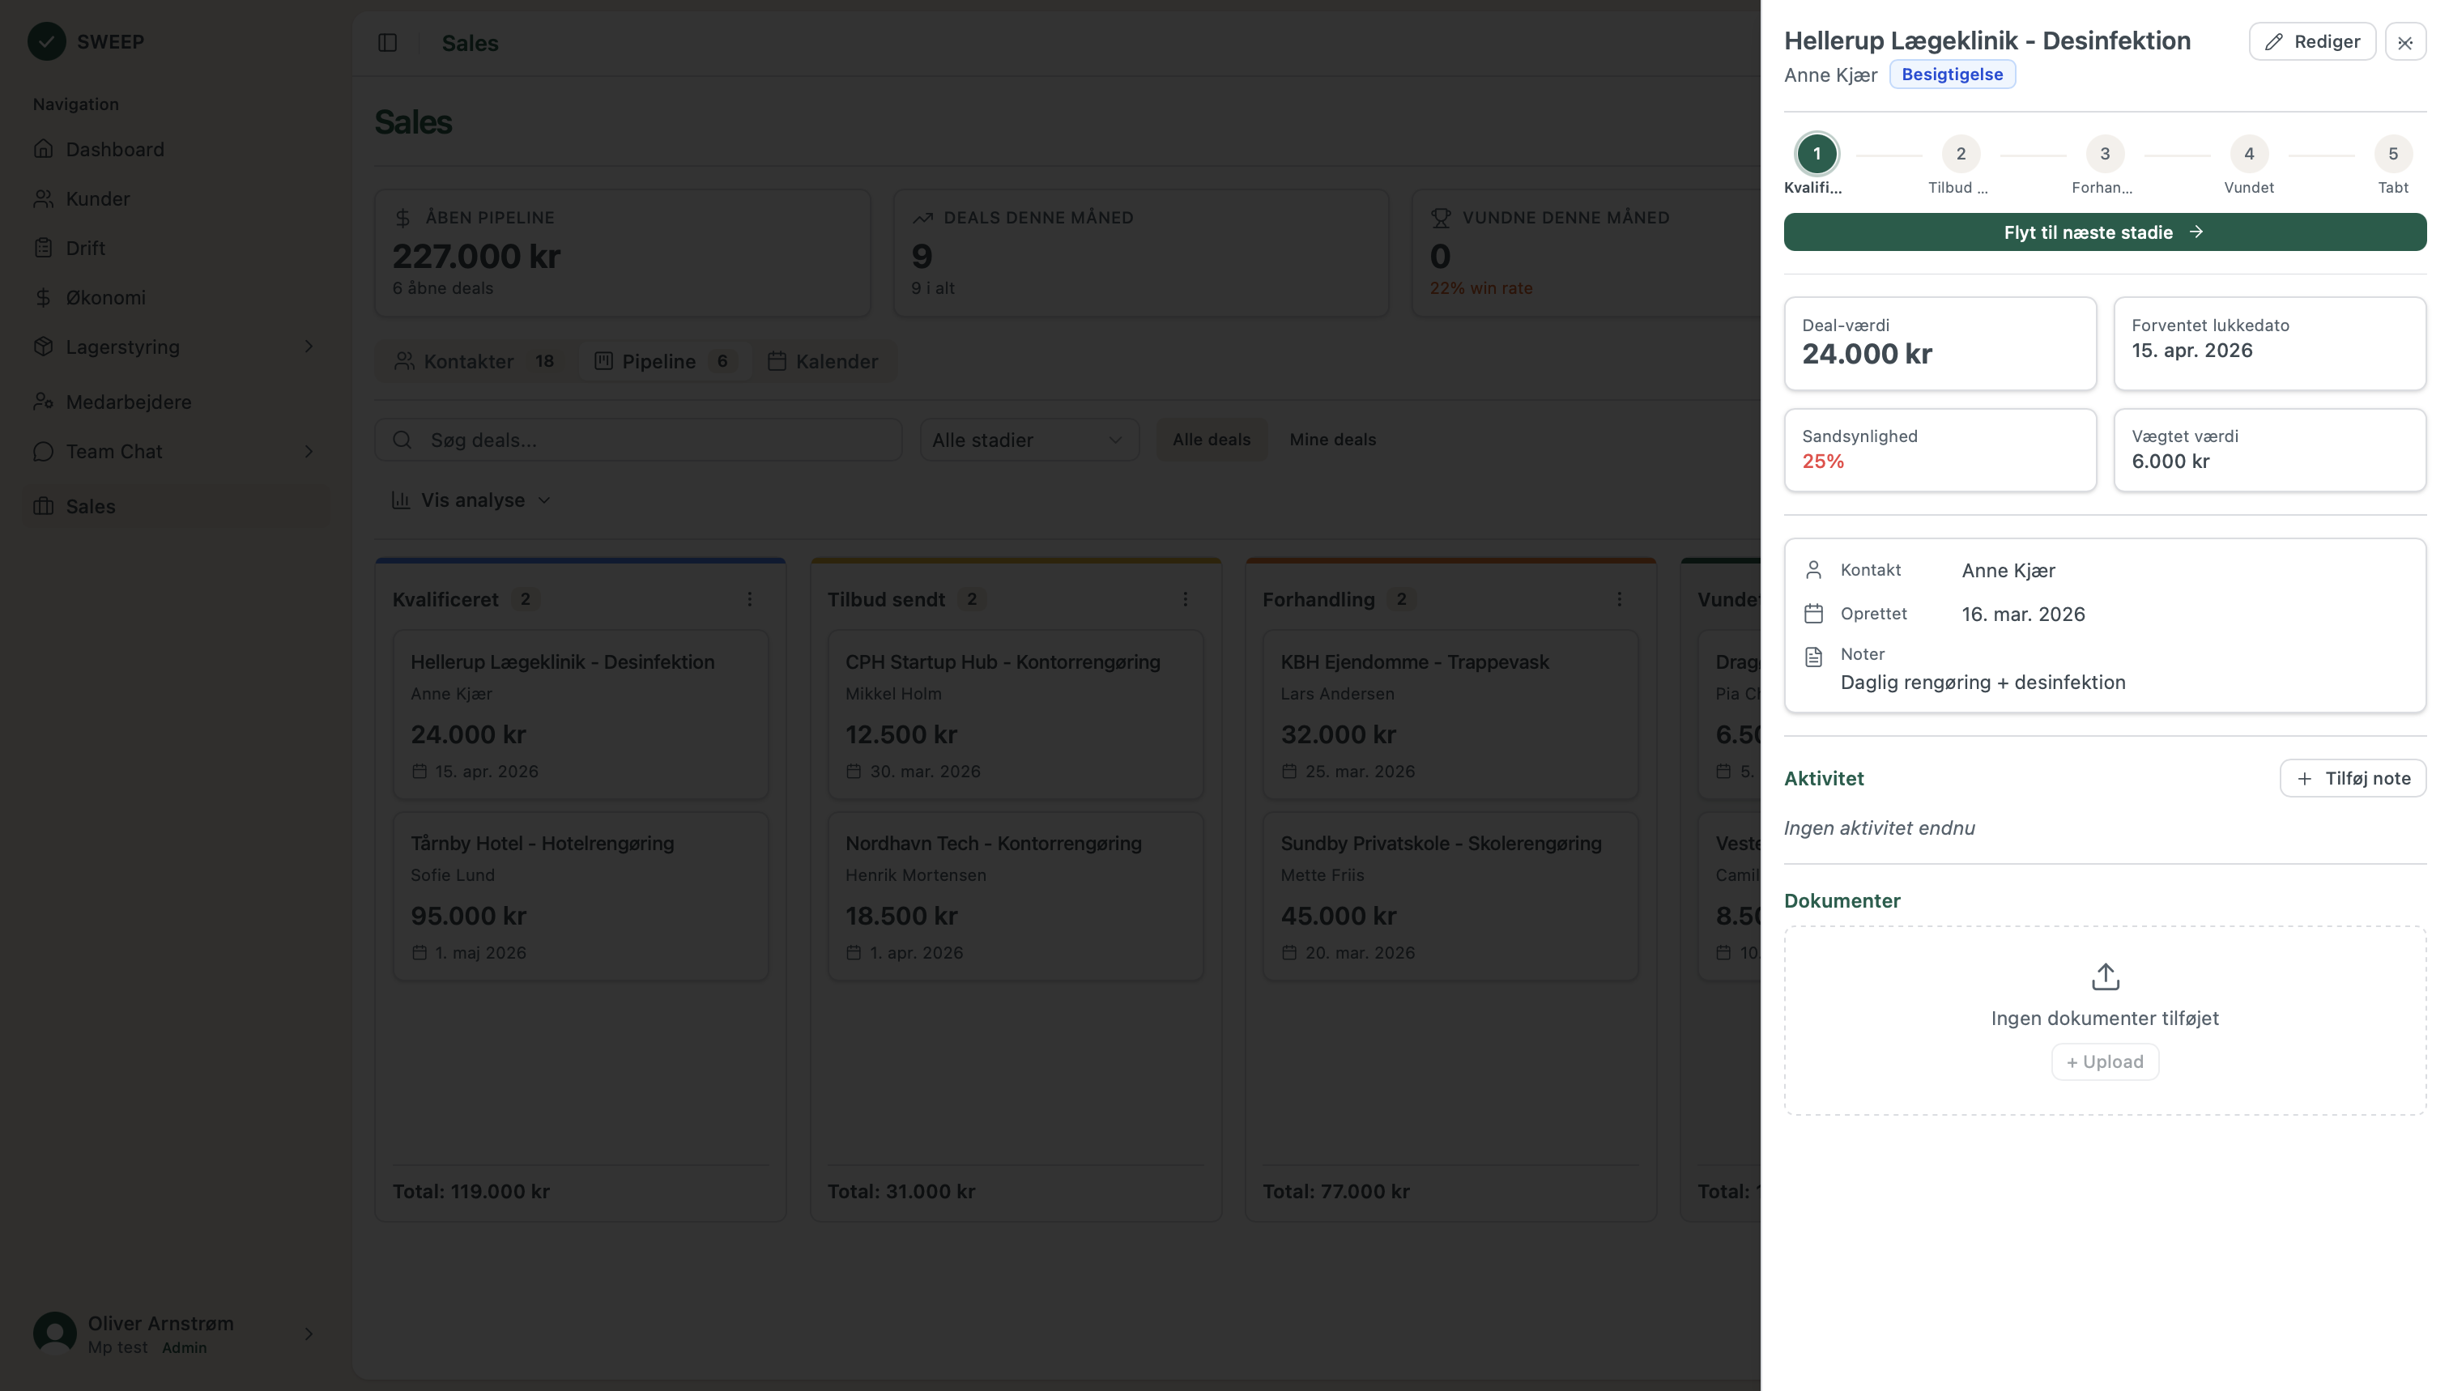Open the Dashboard home icon
2449x1391 pixels.
click(x=43, y=149)
